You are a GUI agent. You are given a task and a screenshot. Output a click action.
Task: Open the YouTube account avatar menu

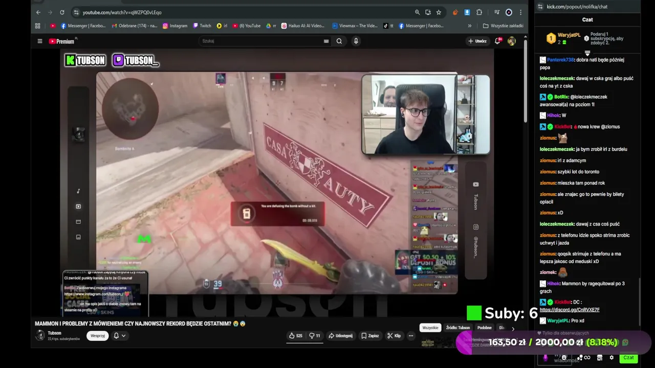tap(511, 41)
